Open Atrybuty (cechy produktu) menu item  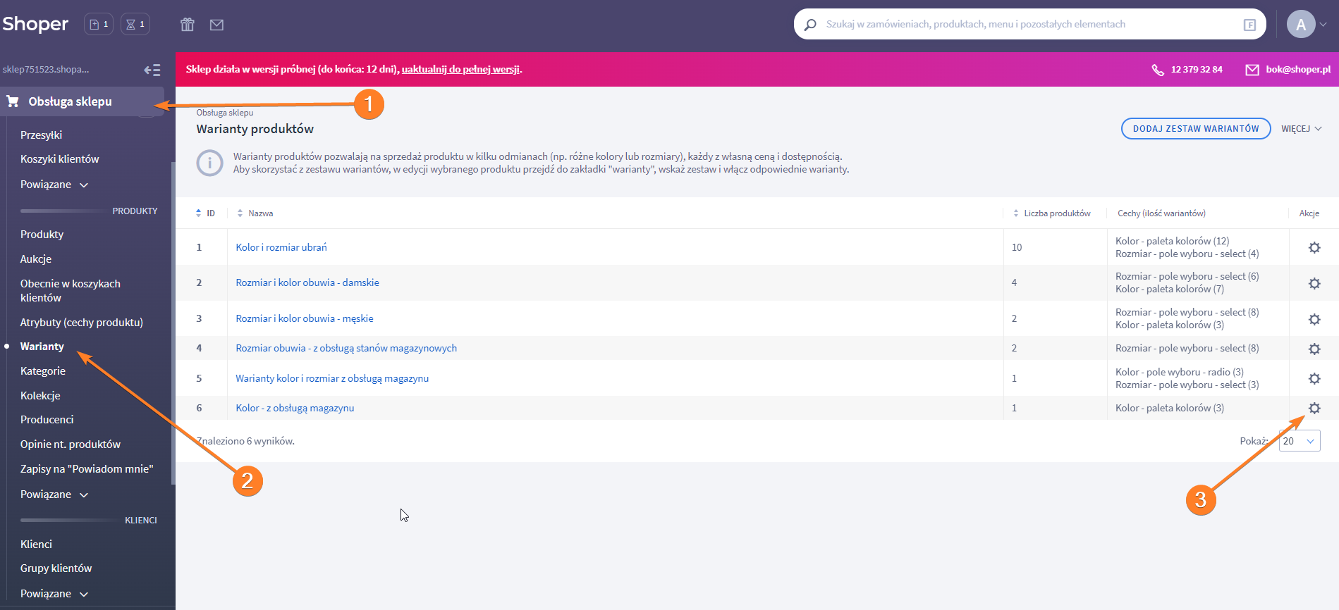coord(81,323)
